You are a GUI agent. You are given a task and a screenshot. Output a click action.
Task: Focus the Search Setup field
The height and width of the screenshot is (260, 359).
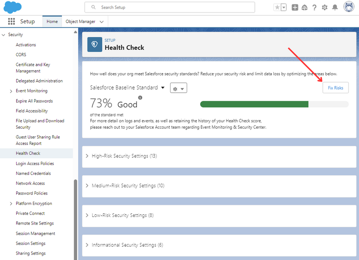click(x=170, y=7)
